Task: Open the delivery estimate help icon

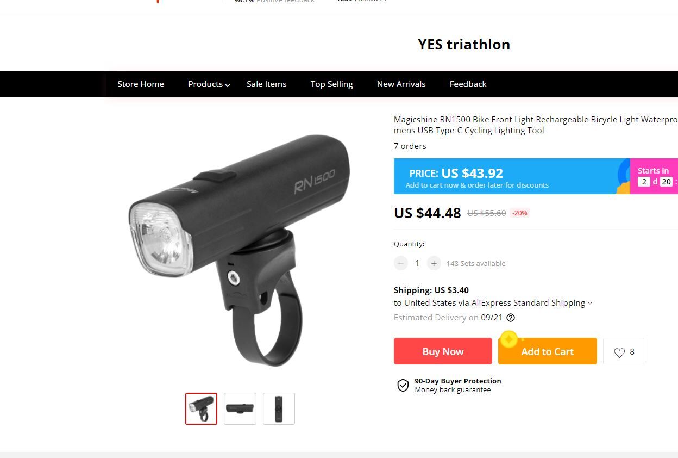Action: (x=511, y=318)
